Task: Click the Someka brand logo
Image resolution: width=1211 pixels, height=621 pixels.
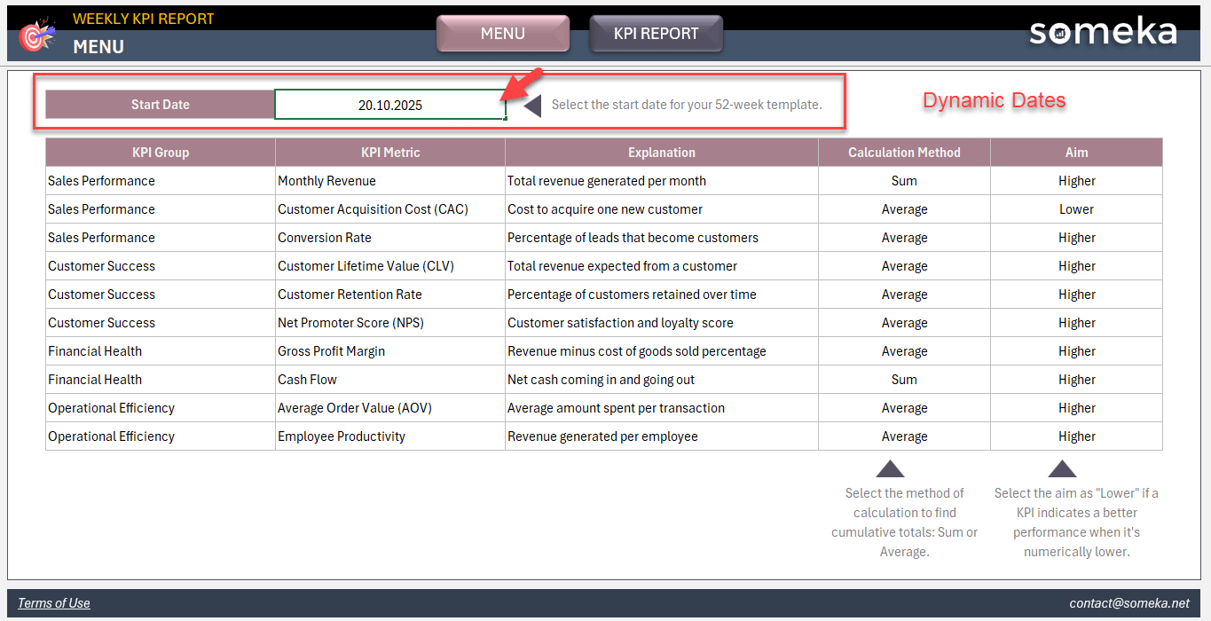Action: pyautogui.click(x=1103, y=33)
